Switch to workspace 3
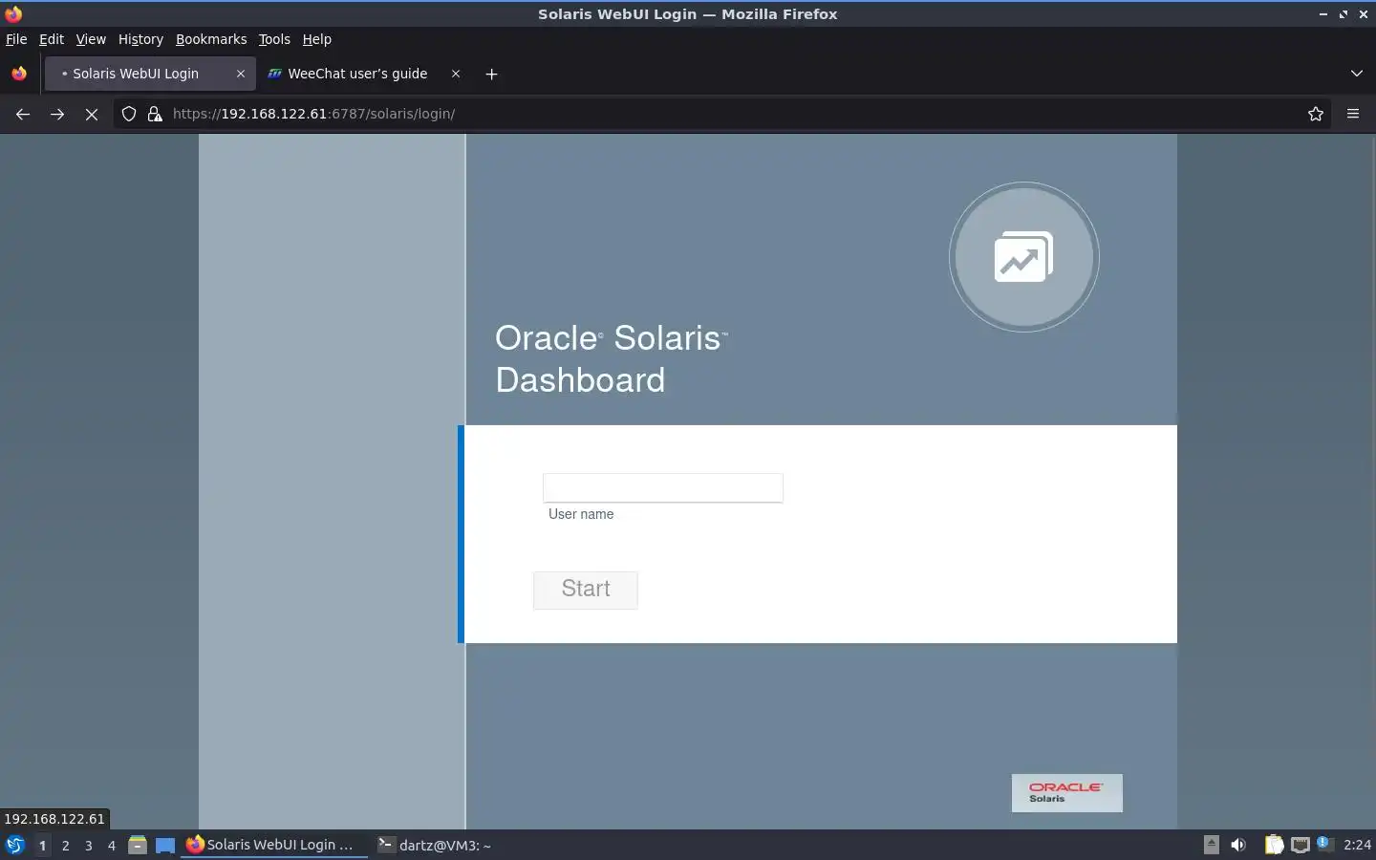Viewport: 1376px width, 860px height. coord(88,845)
